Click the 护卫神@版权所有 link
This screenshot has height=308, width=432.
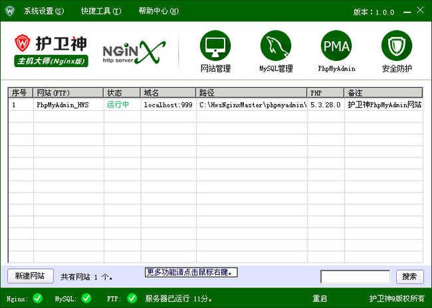pyautogui.click(x=397, y=298)
